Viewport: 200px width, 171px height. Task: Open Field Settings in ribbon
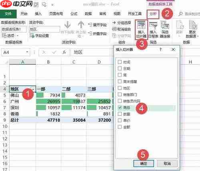pyautogui.click(x=39, y=36)
